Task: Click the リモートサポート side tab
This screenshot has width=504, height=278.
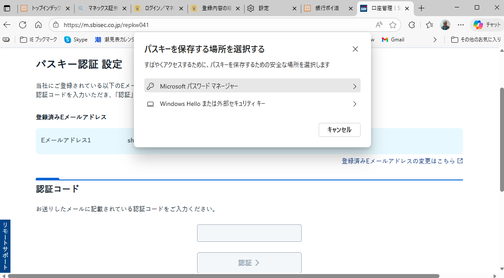Action: click(x=5, y=246)
